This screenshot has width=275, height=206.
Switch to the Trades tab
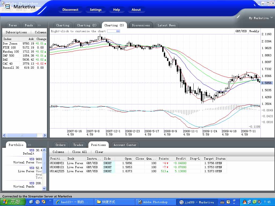[78, 145]
